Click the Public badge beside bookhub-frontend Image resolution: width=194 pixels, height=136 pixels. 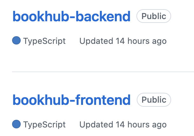[x=154, y=100]
